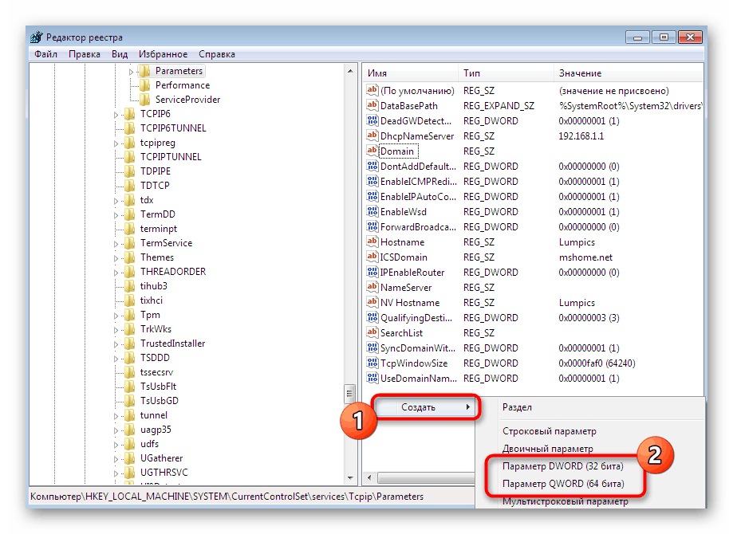Select Параметр DWORD (32 бита)
This screenshot has width=733, height=534.
pyautogui.click(x=563, y=465)
